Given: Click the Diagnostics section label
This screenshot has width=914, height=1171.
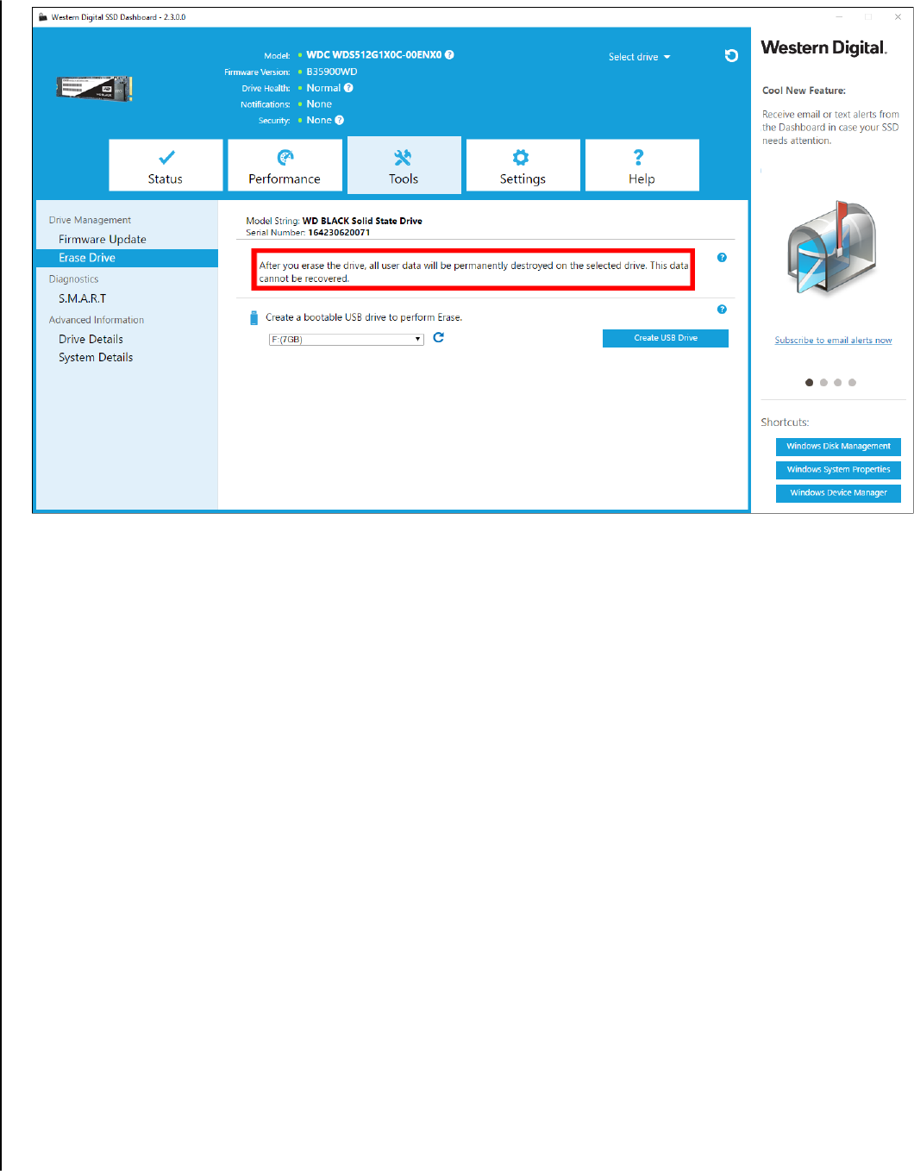Looking at the screenshot, I should pyautogui.click(x=73, y=279).
